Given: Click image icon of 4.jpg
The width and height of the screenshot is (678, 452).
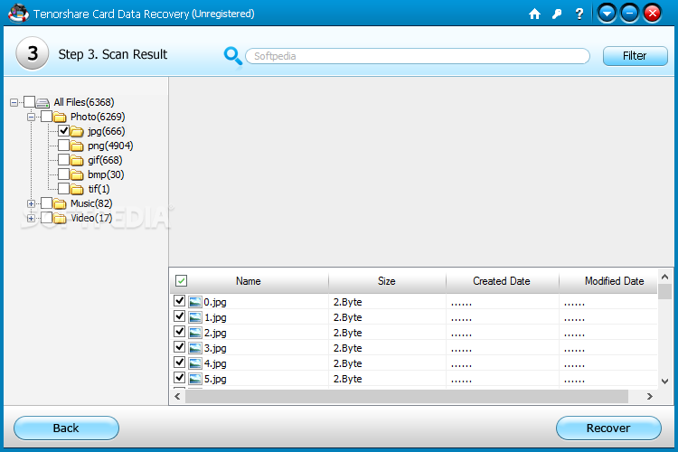Looking at the screenshot, I should (x=195, y=363).
